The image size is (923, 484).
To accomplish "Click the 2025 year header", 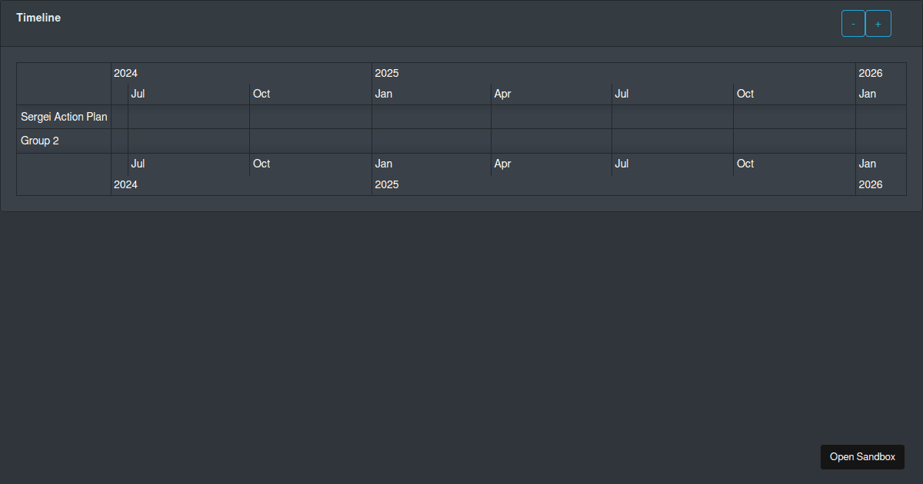I will pos(387,73).
